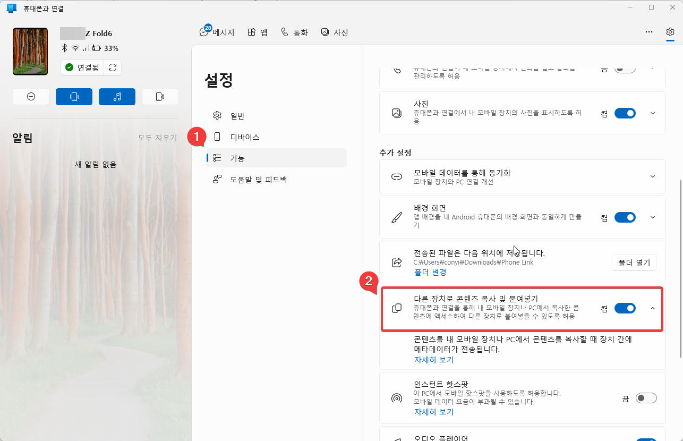Switch phone to vibrate mode
The image size is (683, 441).
click(74, 96)
